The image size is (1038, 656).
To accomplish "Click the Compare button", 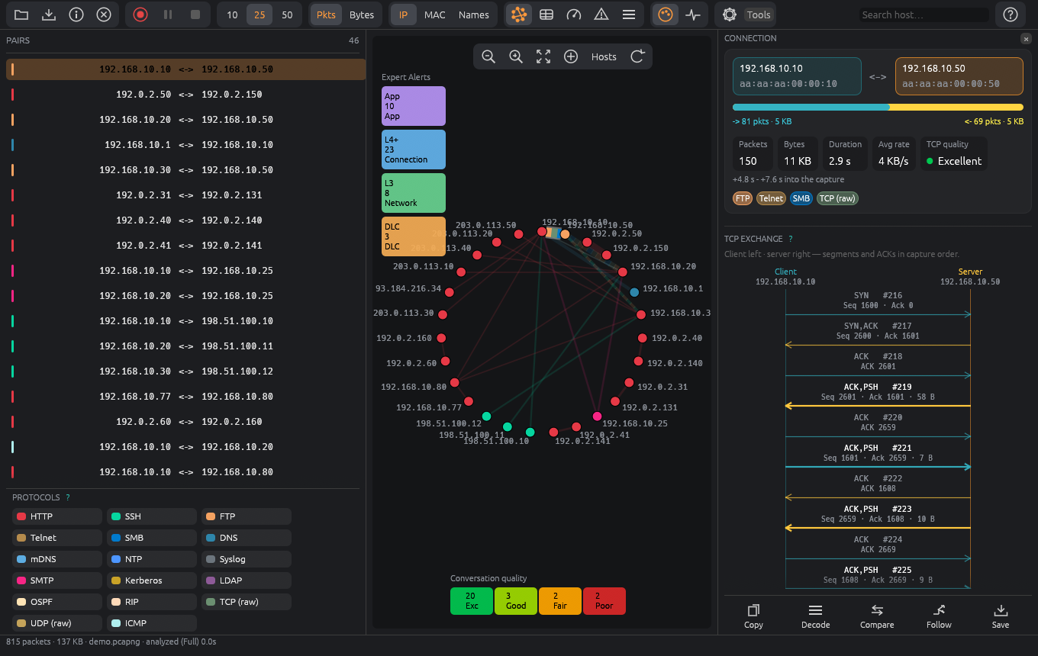I will click(877, 616).
